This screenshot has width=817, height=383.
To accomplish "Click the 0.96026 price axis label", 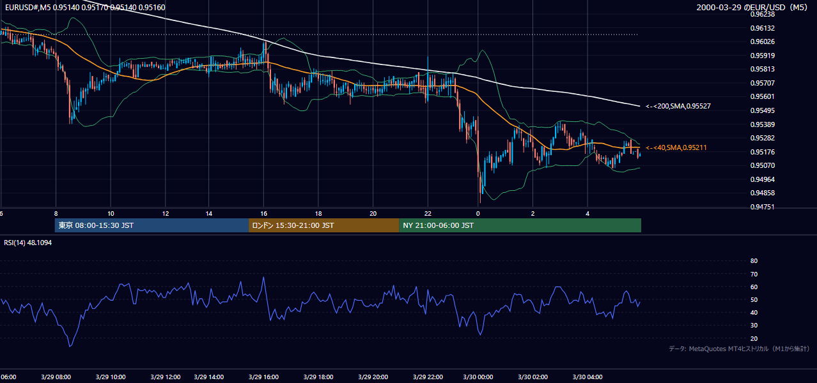I will 762,42.
